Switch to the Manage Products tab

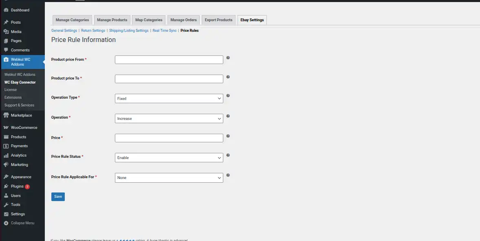[112, 20]
